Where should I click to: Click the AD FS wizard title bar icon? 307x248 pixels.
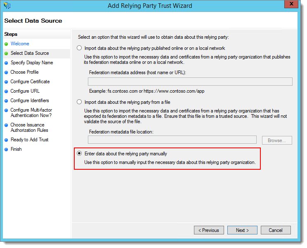pyautogui.click(x=7, y=5)
